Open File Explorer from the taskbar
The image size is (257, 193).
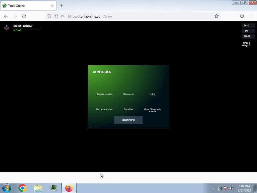pyautogui.click(x=38, y=188)
